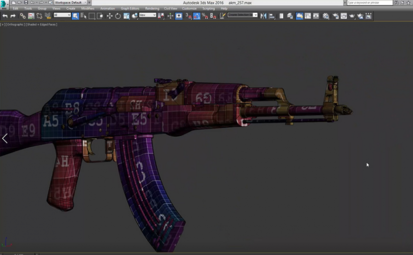Screen dimensions: 413x255
Task: Open the Workspace: Default dropdown
Action: pos(70,3)
